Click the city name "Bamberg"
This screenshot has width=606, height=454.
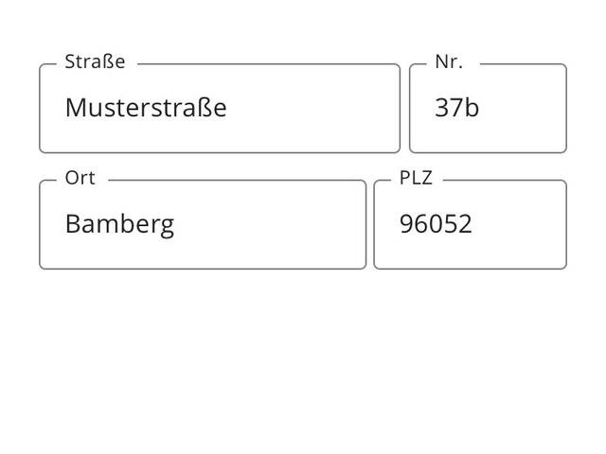(x=119, y=225)
